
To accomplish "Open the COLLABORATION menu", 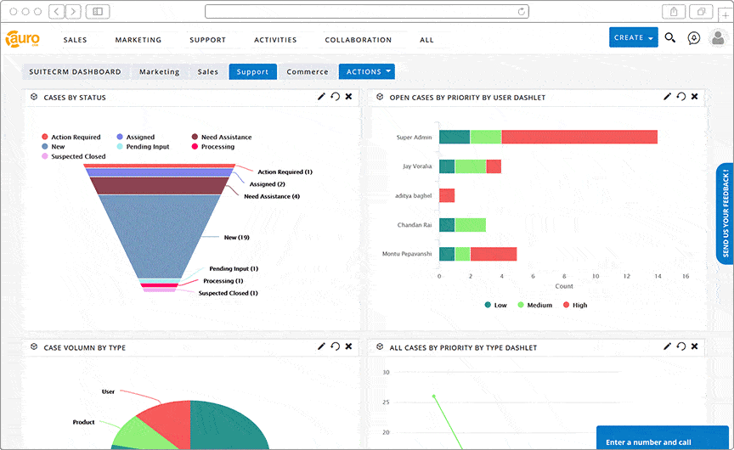I will coord(359,40).
